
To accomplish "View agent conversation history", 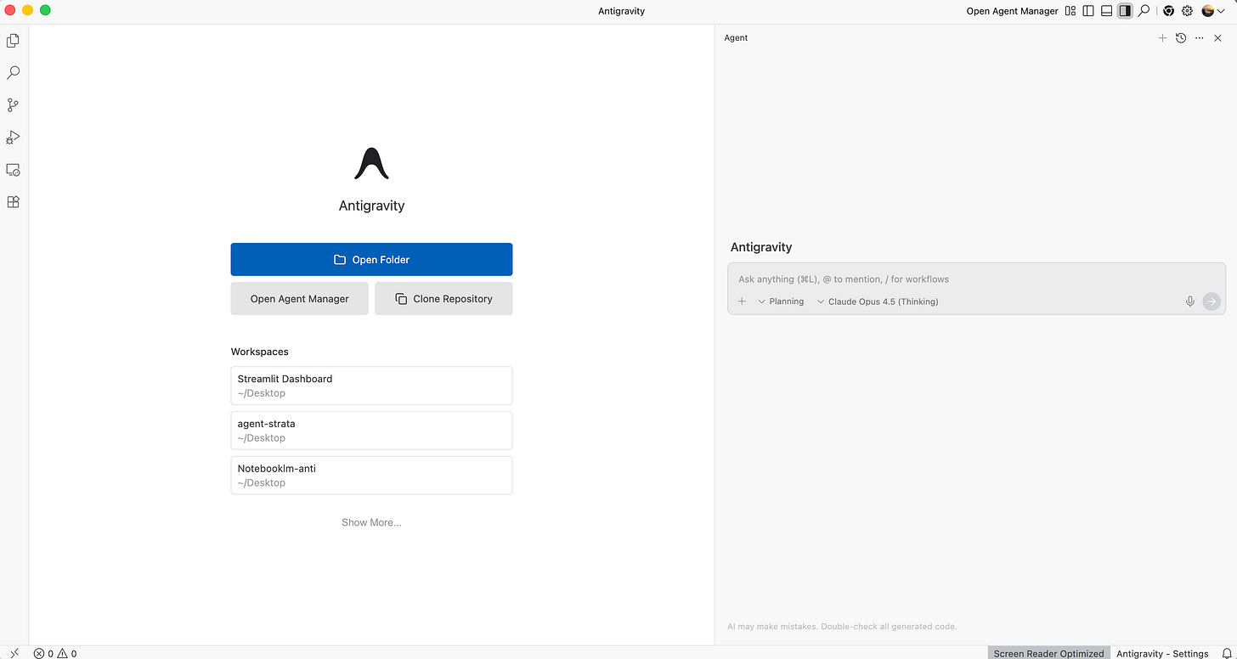I will 1181,38.
